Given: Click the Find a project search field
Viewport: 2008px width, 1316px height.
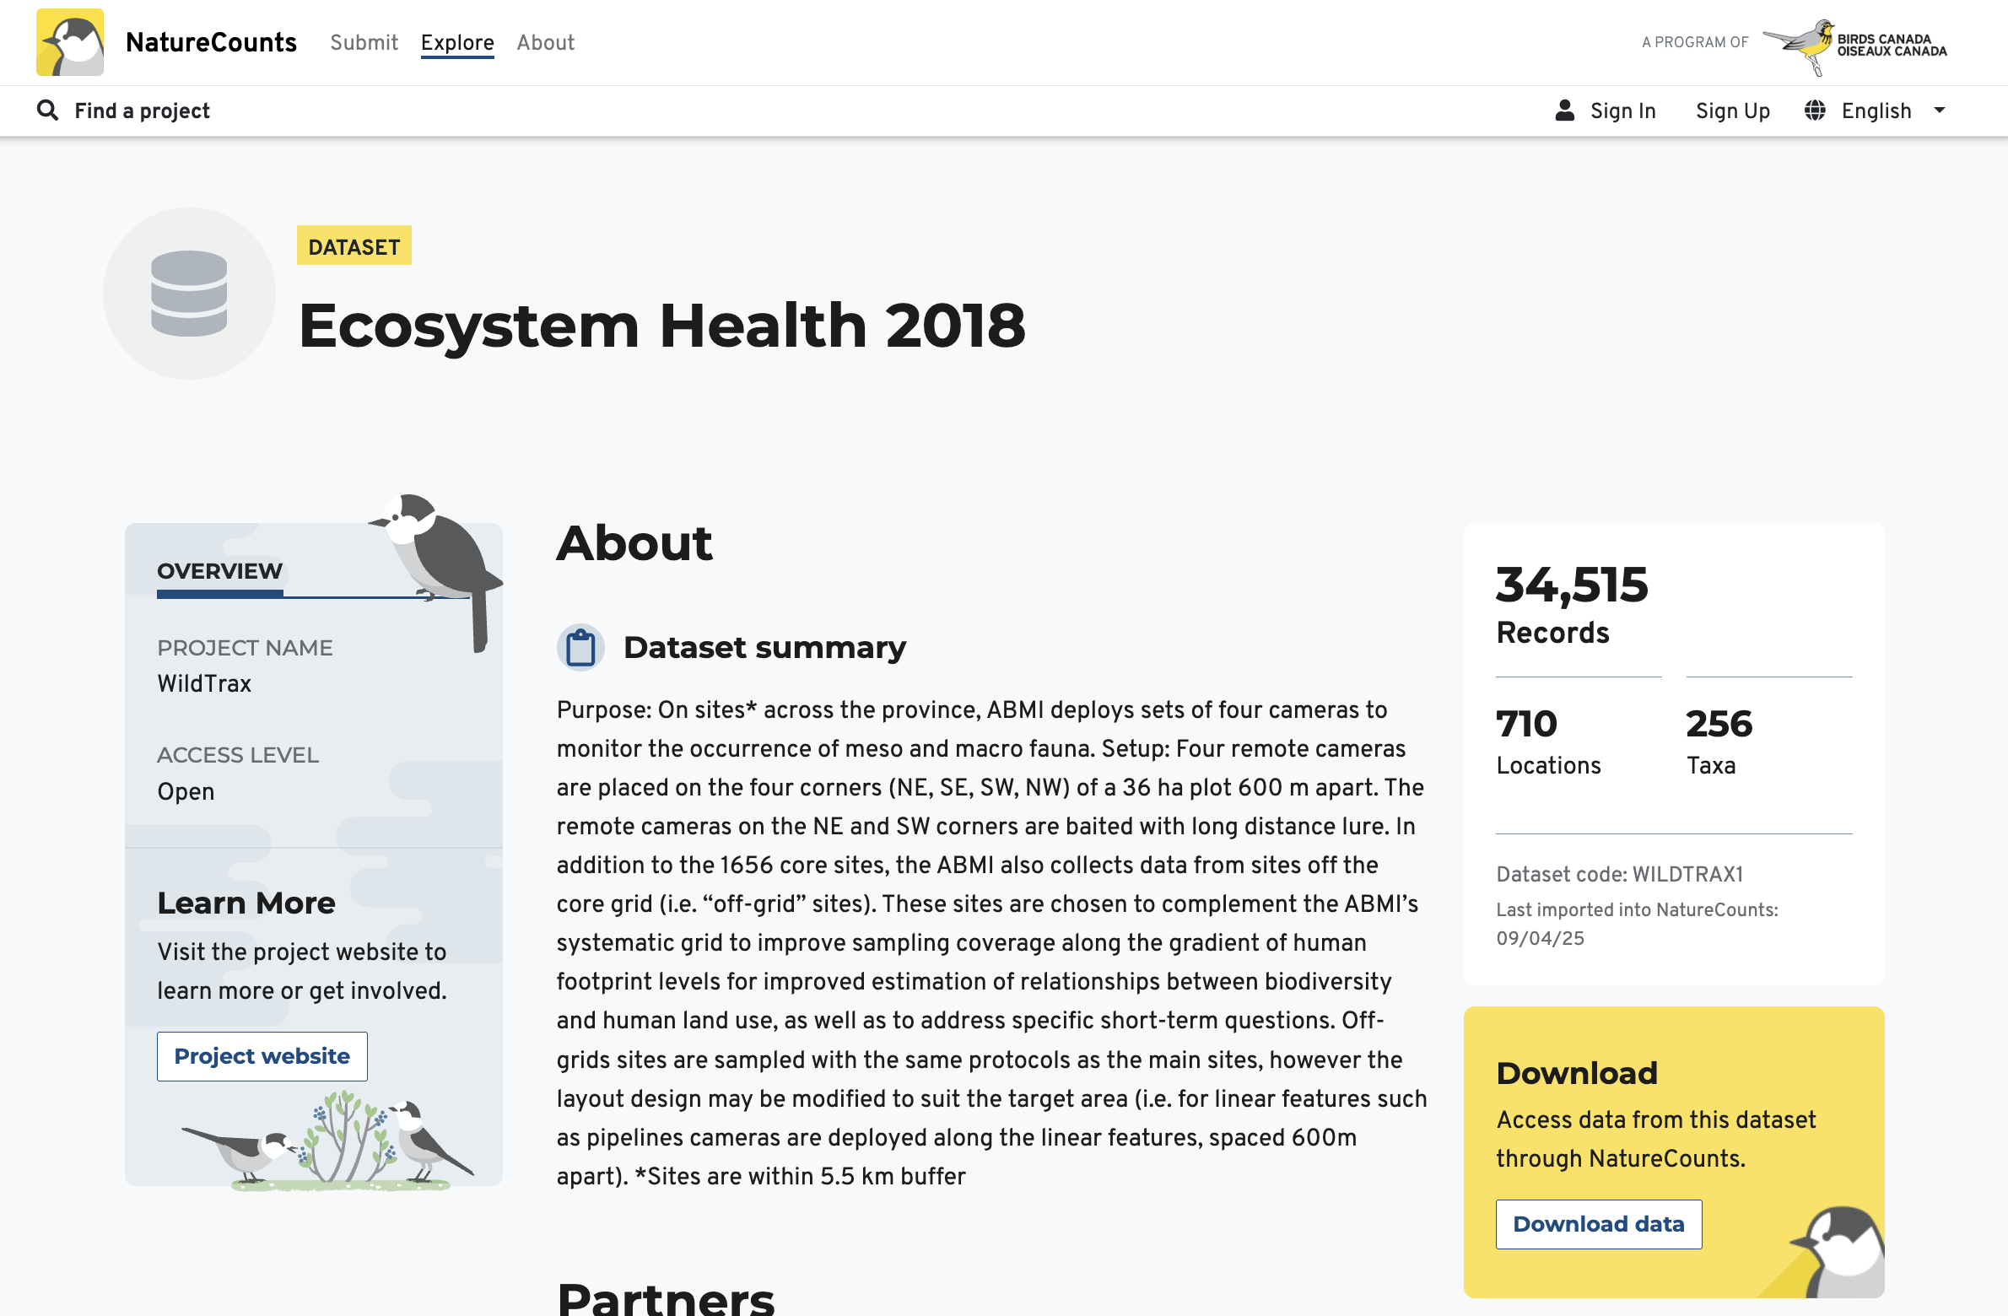Looking at the screenshot, I should (142, 111).
